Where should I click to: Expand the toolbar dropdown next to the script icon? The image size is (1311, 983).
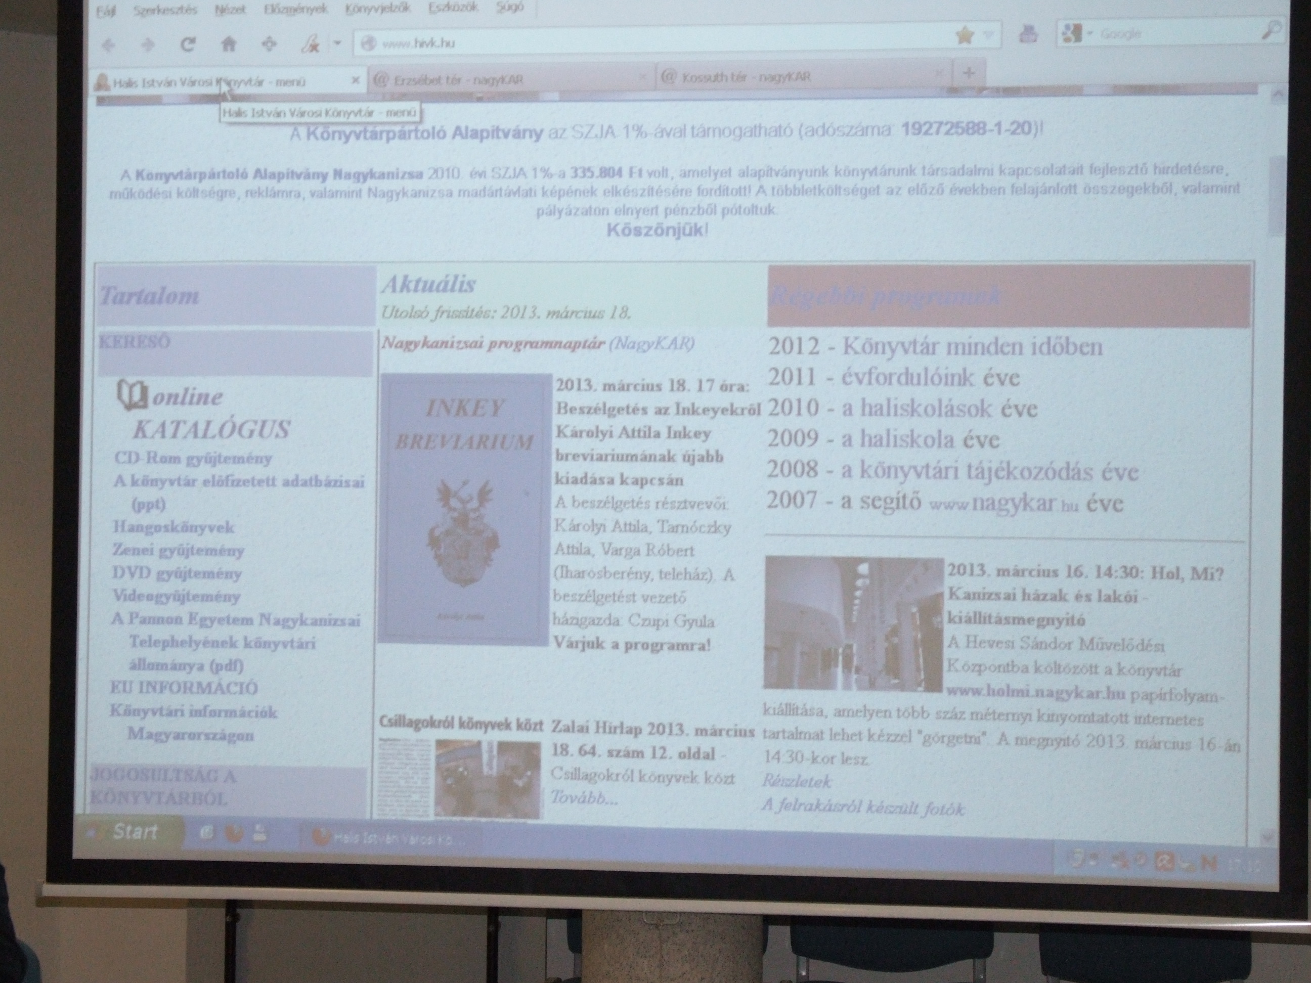tap(337, 42)
